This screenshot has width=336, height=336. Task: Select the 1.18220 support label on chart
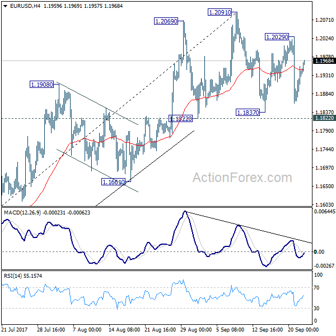(x=181, y=119)
